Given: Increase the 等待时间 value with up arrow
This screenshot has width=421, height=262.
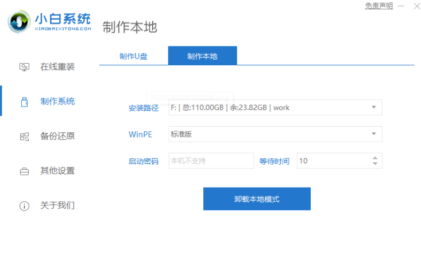Looking at the screenshot, I should point(375,158).
